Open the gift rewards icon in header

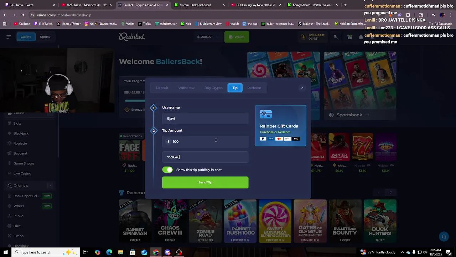(349, 37)
